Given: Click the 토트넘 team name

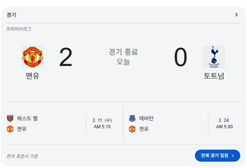Looking at the screenshot, I should [214, 76].
